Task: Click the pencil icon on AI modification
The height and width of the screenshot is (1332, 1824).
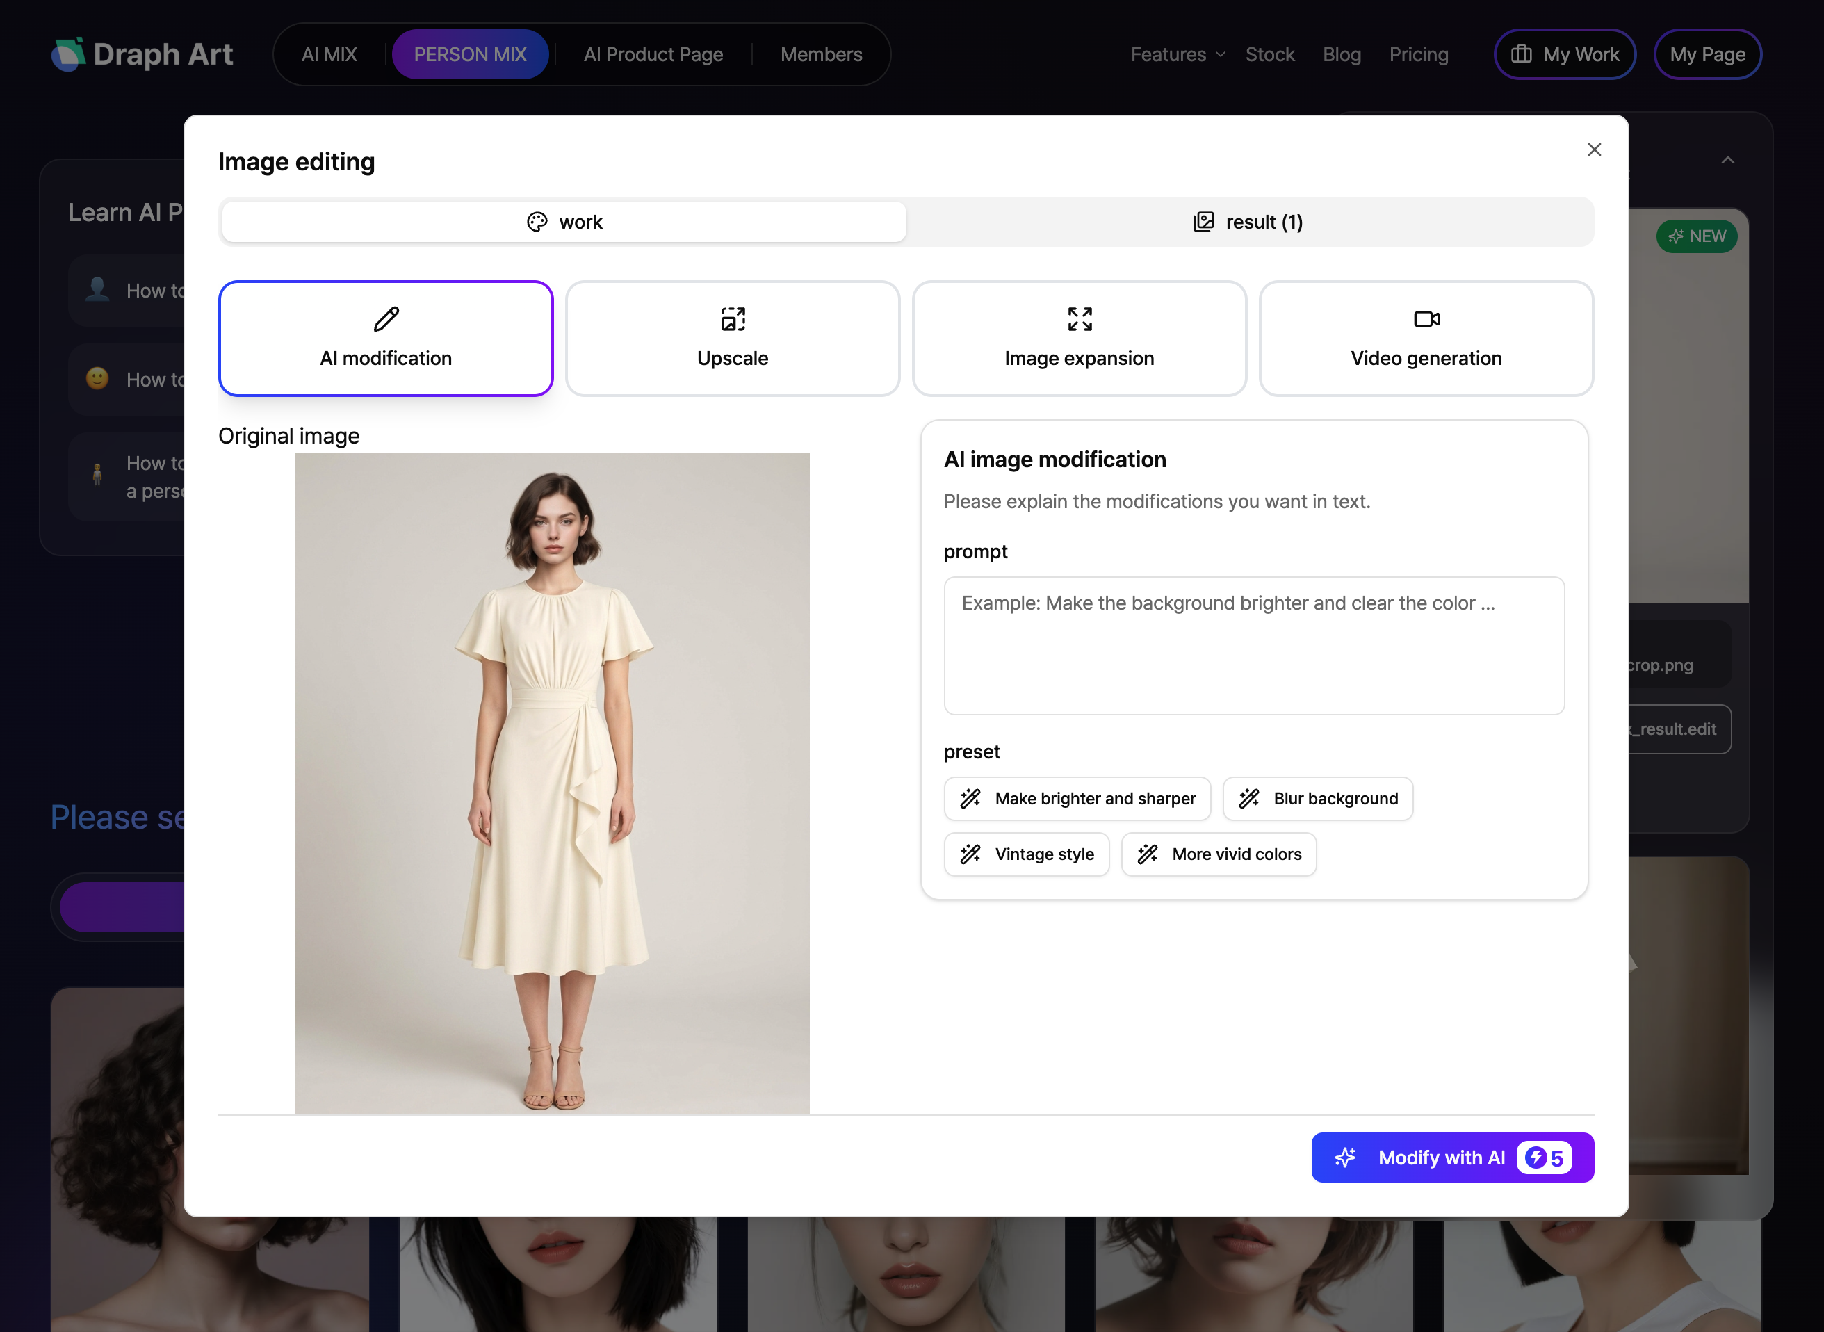Action: (386, 319)
